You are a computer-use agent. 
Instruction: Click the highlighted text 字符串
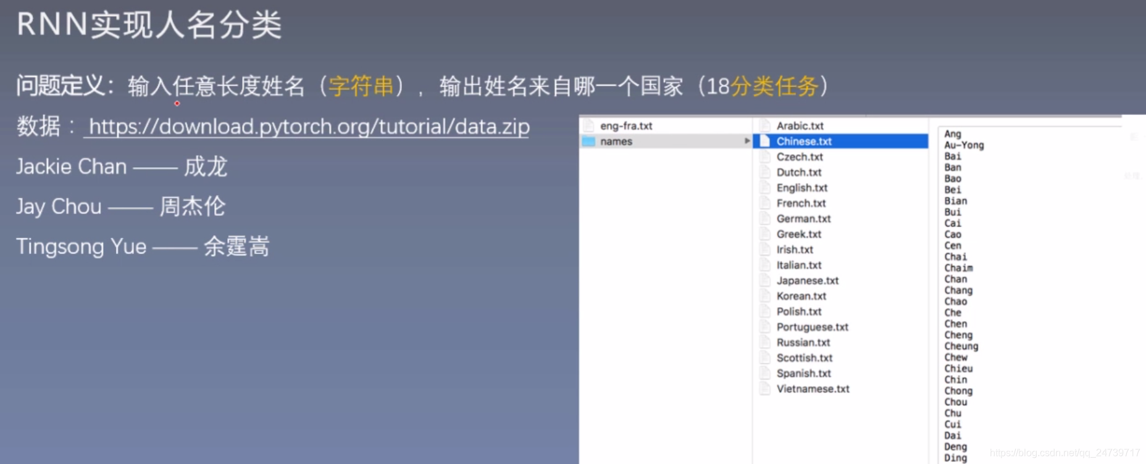361,86
